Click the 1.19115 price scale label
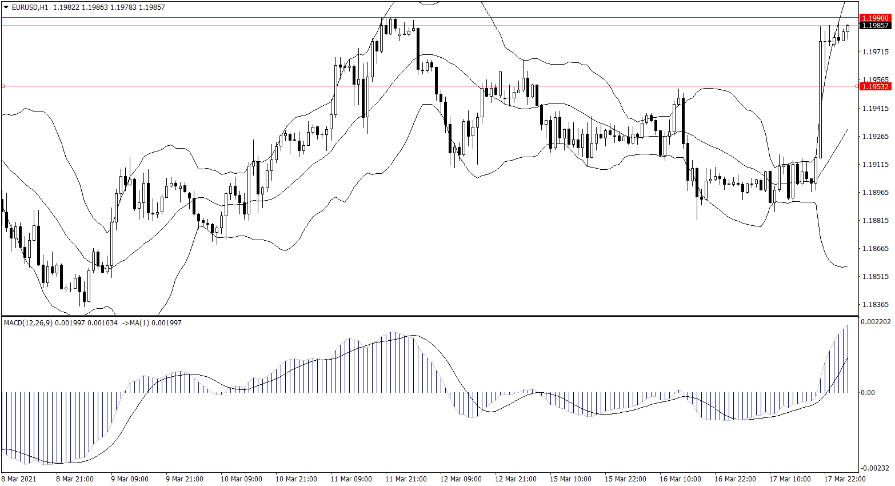895x486 pixels. [x=875, y=165]
